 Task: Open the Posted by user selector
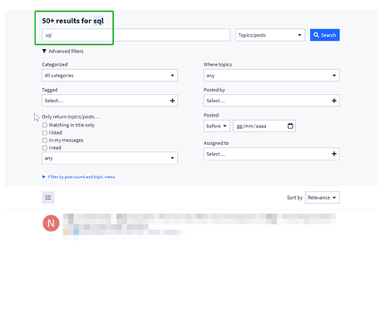(271, 101)
